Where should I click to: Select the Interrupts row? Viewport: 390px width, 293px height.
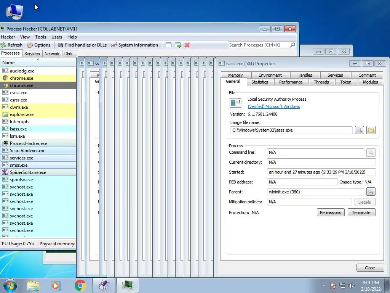click(38, 122)
